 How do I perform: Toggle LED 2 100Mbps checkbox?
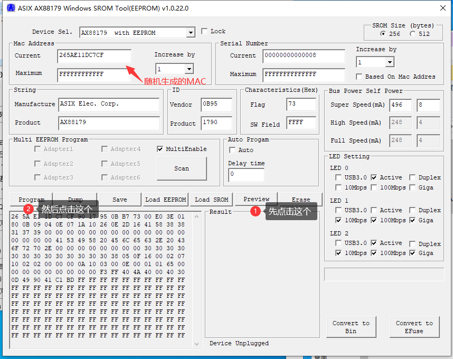(374, 253)
